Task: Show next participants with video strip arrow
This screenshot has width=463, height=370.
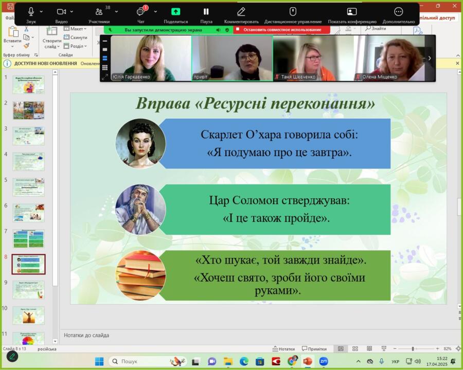Action: tap(430, 58)
